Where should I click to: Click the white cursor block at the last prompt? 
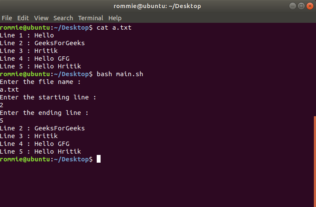click(x=98, y=159)
